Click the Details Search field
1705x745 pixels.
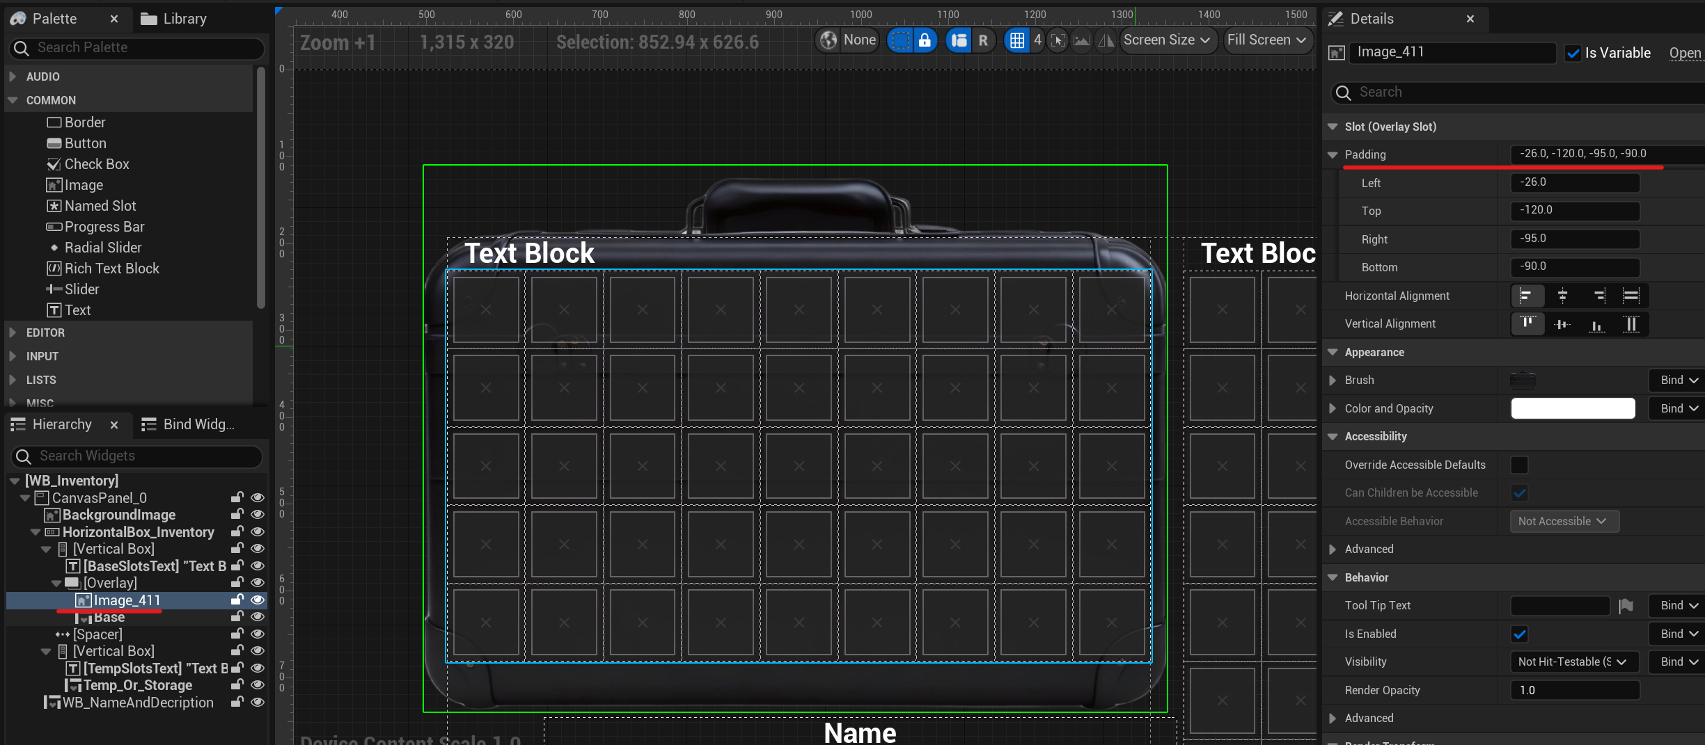1518,92
